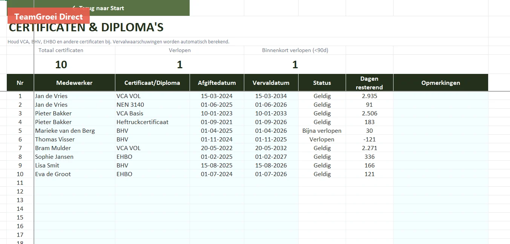Select the Afgiftedatum 15-03-2024 cell
The width and height of the screenshot is (510, 244).
click(217, 96)
